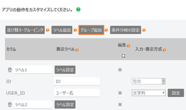Click the USER_ID column name text
Viewport: 186px width, 110px height.
tap(15, 93)
